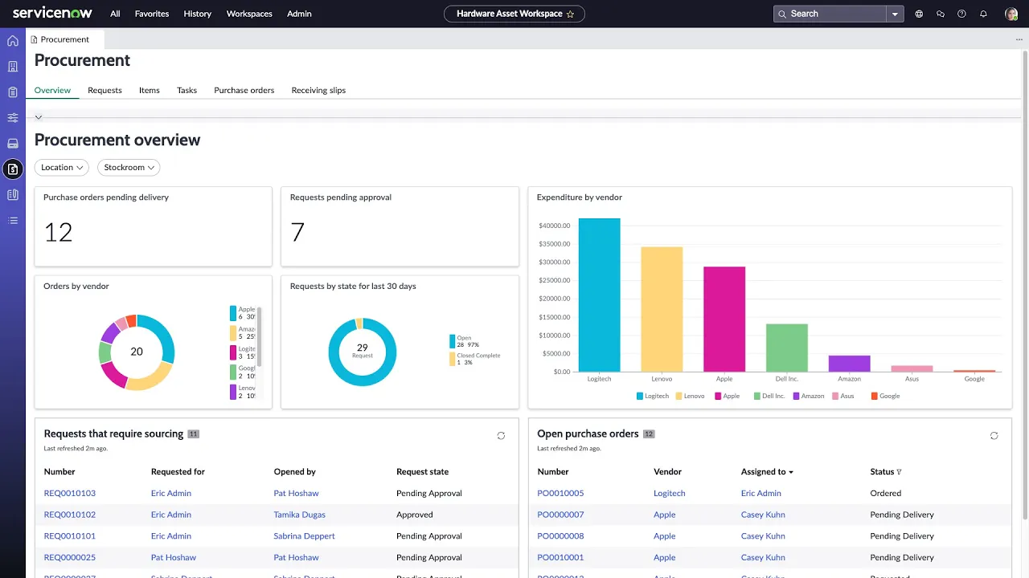The image size is (1029, 578).
Task: Refresh the Open purchase orders list
Action: (994, 436)
